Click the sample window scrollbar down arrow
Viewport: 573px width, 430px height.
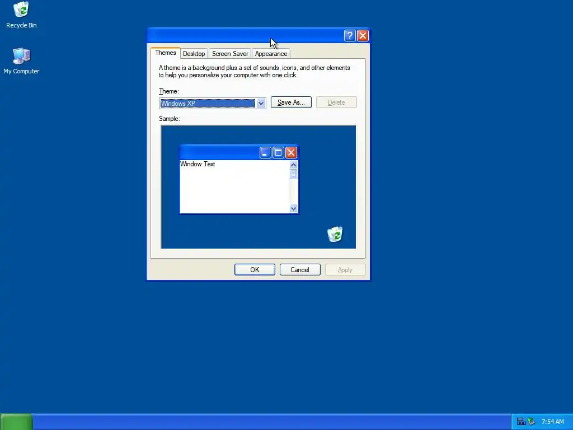tap(293, 209)
